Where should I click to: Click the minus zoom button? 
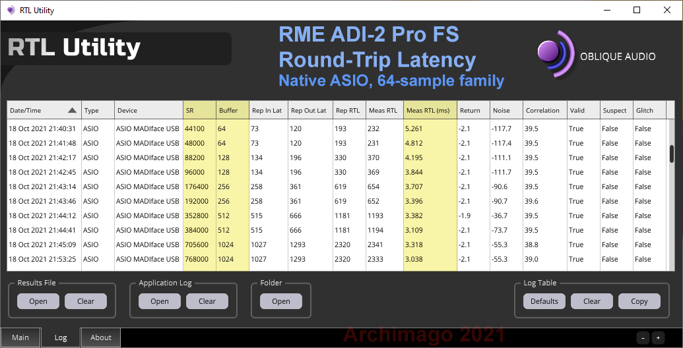(x=643, y=337)
